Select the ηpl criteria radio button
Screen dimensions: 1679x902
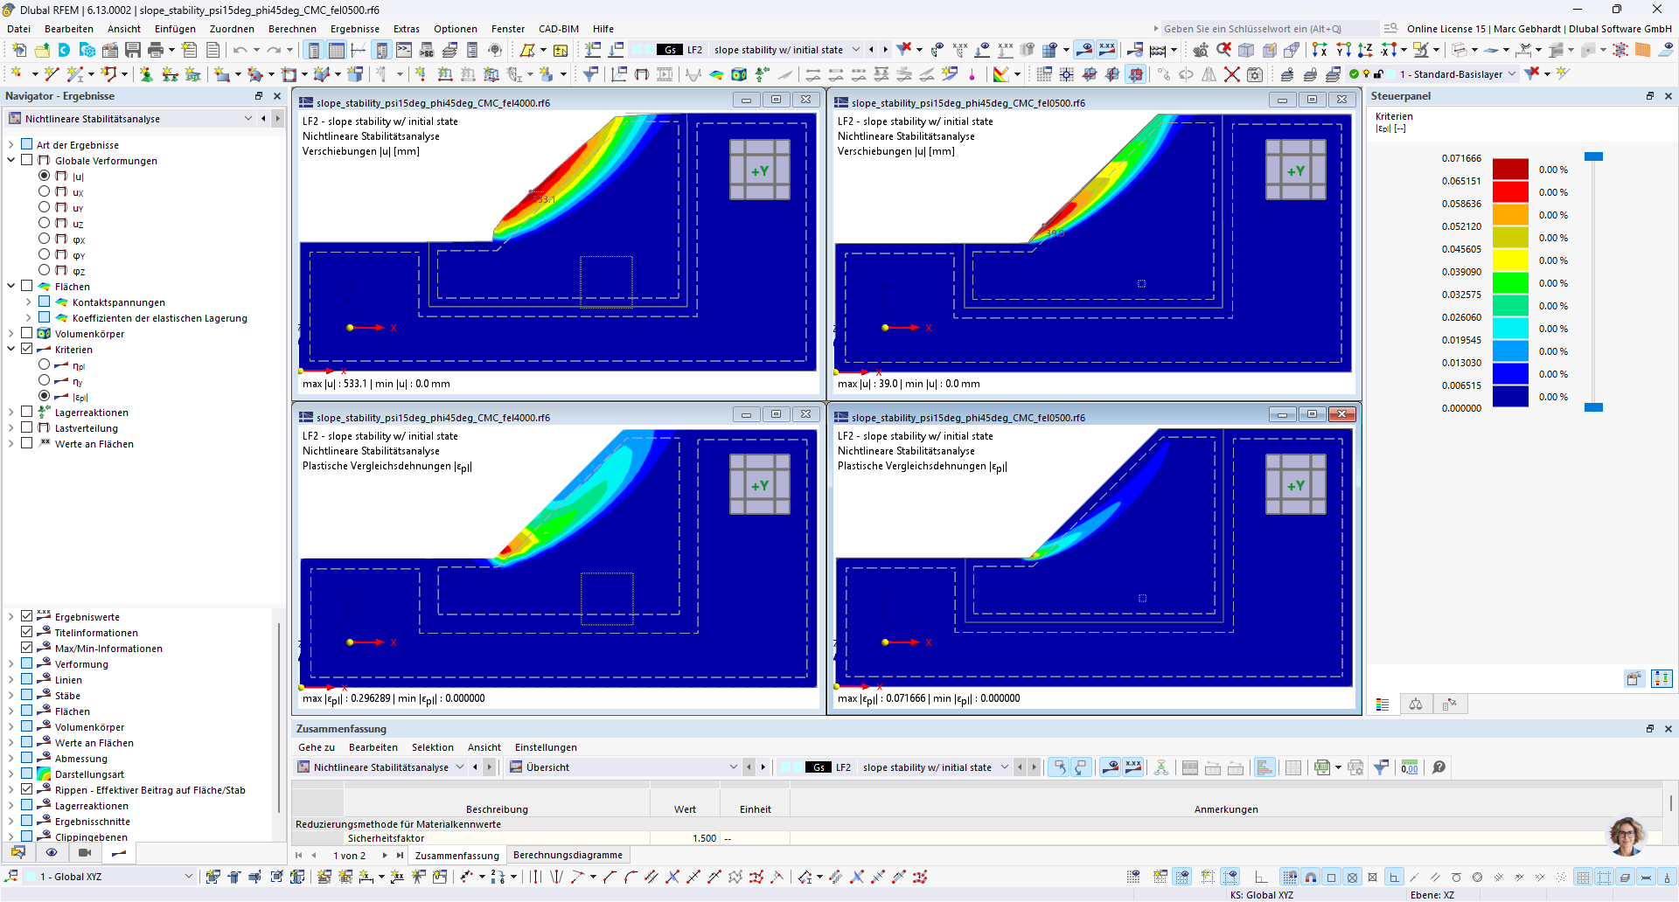pyautogui.click(x=45, y=365)
